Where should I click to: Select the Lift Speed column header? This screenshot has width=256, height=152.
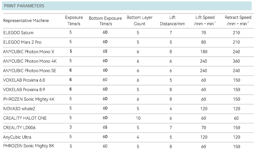(x=205, y=21)
